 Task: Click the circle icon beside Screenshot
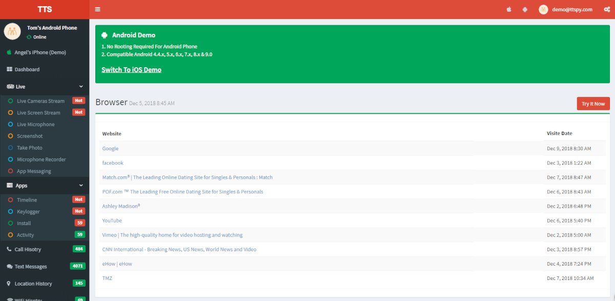(x=11, y=136)
